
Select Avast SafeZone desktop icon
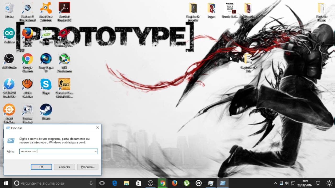pyautogui.click(x=9, y=114)
